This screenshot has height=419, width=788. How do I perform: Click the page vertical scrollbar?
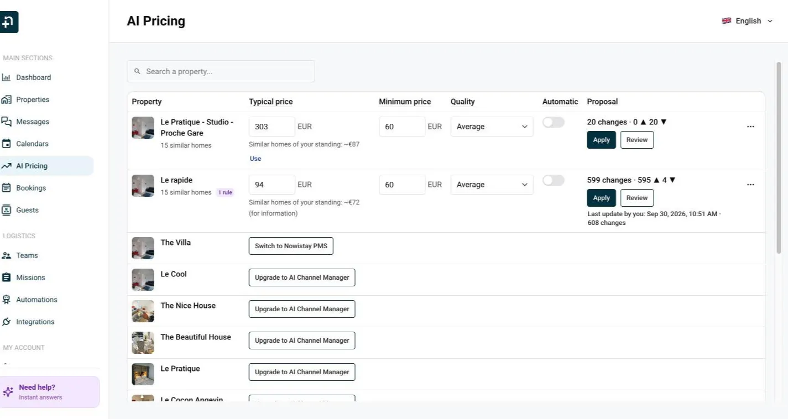(x=779, y=158)
